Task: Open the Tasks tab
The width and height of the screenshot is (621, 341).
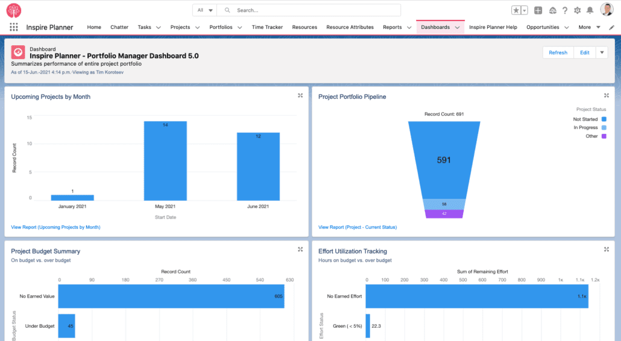Action: click(x=144, y=27)
